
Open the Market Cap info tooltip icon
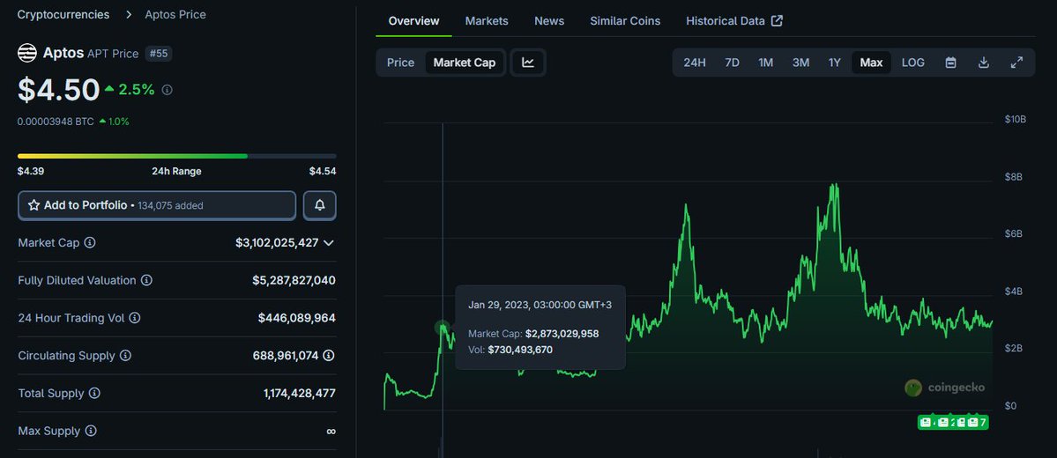pos(90,242)
